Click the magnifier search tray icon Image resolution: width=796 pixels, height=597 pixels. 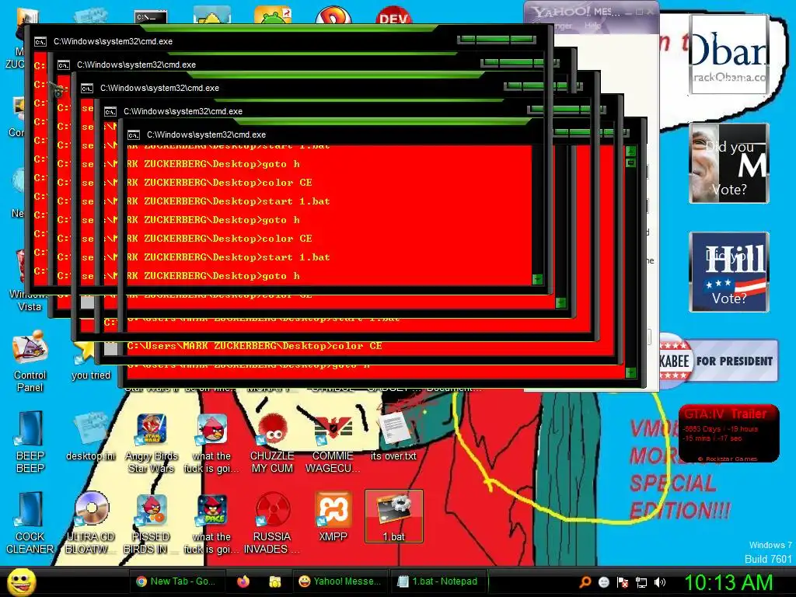tap(585, 582)
